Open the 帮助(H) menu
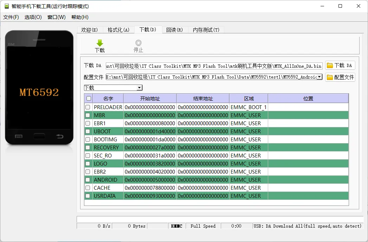This screenshot has height=242, width=368. click(80, 17)
